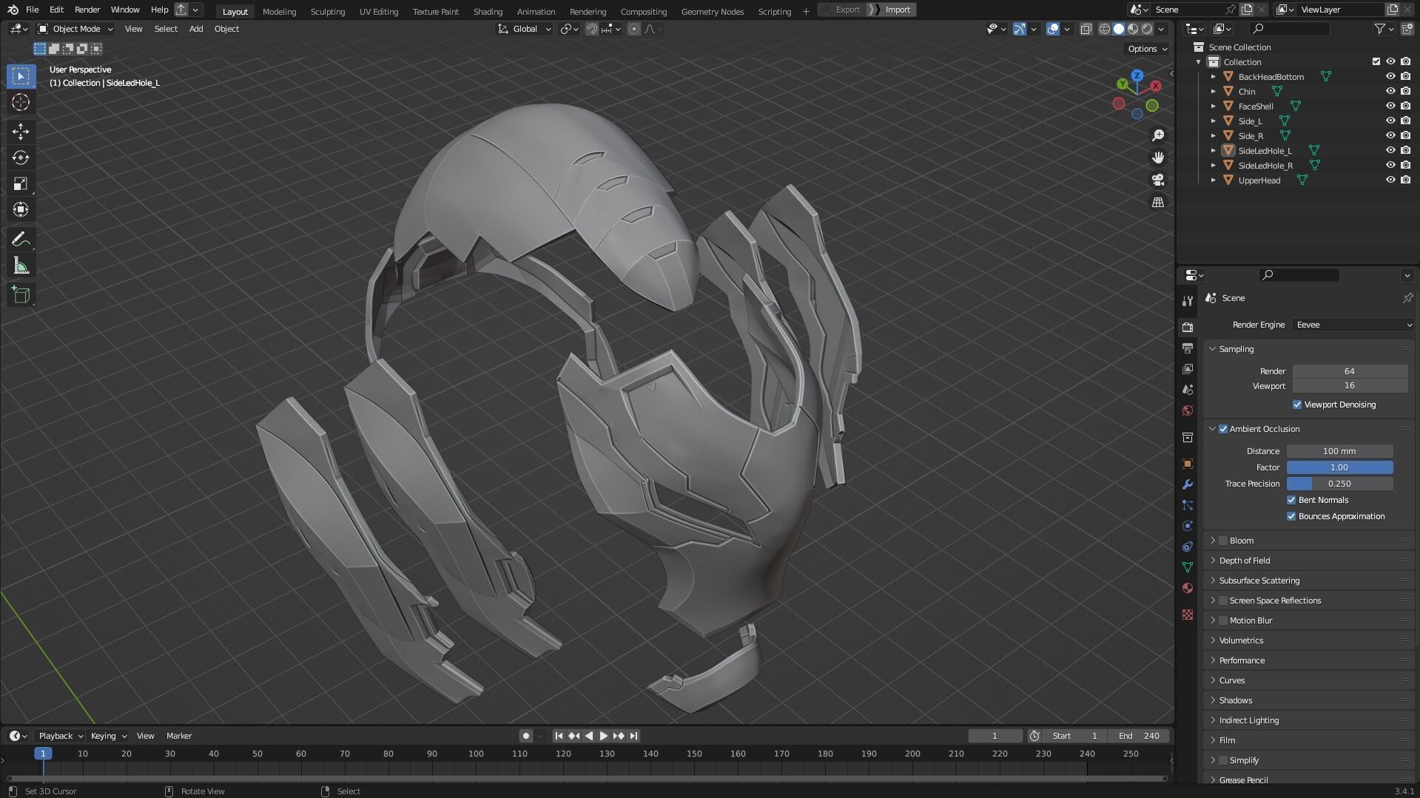1420x798 pixels.
Task: Uncheck Viewport Denoising
Action: 1296,405
